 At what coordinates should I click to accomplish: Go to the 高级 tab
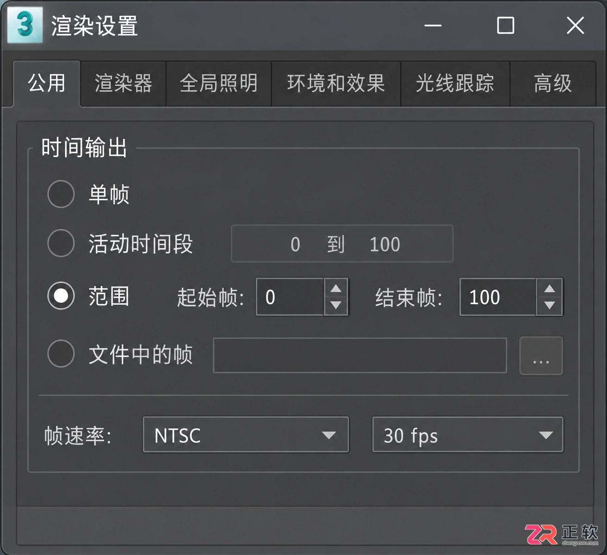(553, 84)
